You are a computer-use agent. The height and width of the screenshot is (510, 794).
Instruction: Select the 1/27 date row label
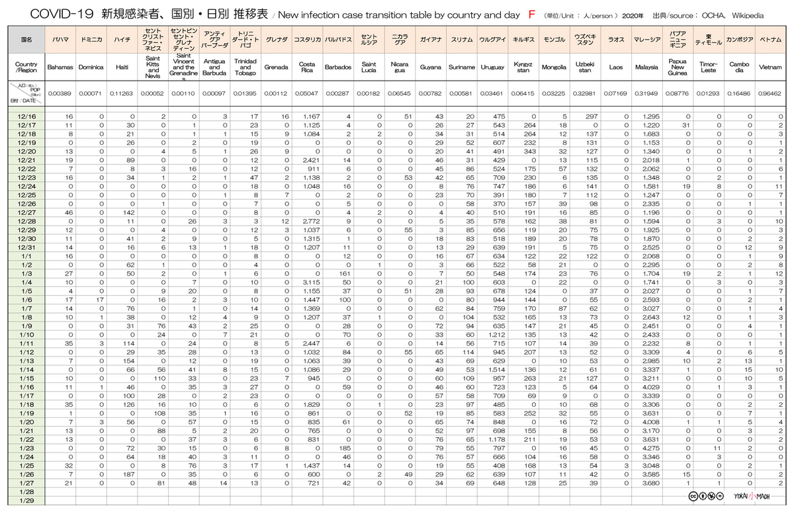(27, 482)
